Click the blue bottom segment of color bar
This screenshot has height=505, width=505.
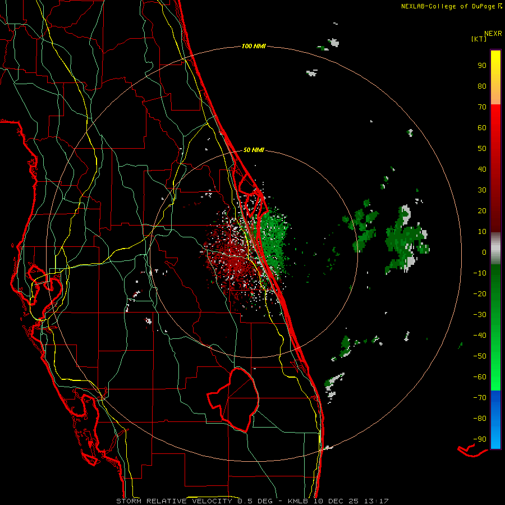495,420
